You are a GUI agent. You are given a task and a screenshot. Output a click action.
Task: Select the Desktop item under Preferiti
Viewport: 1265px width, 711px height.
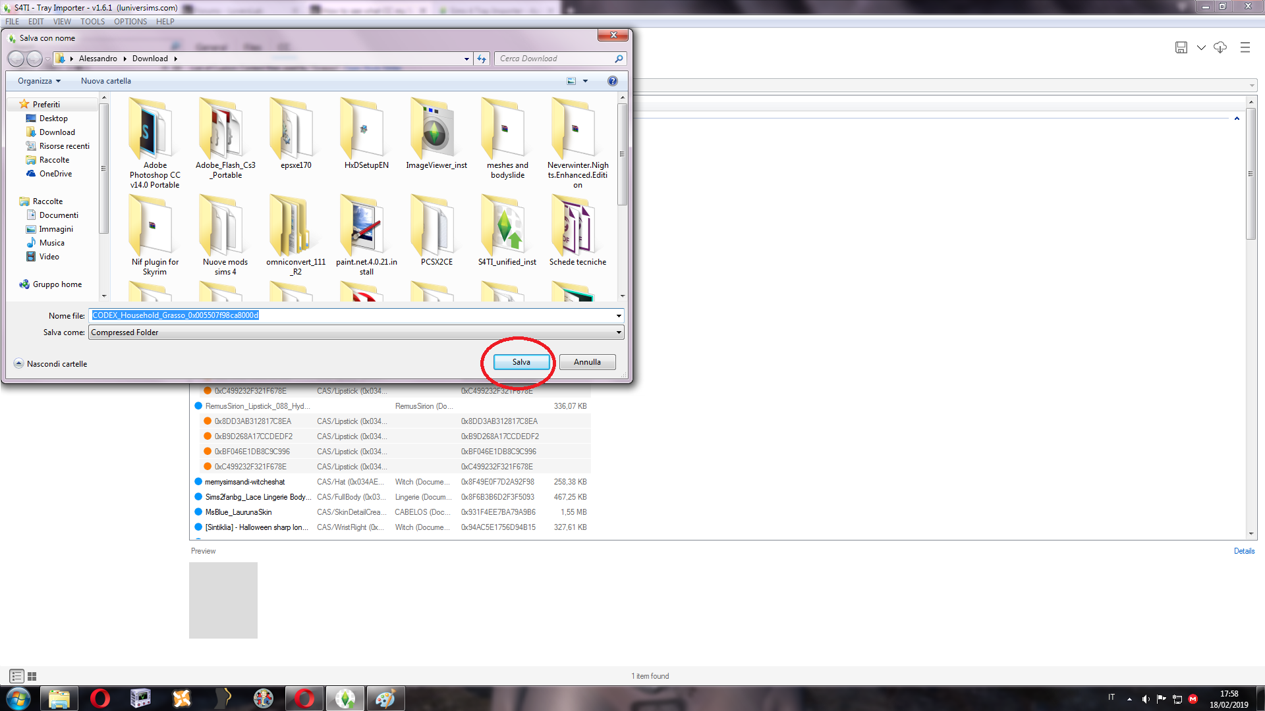[x=53, y=118]
